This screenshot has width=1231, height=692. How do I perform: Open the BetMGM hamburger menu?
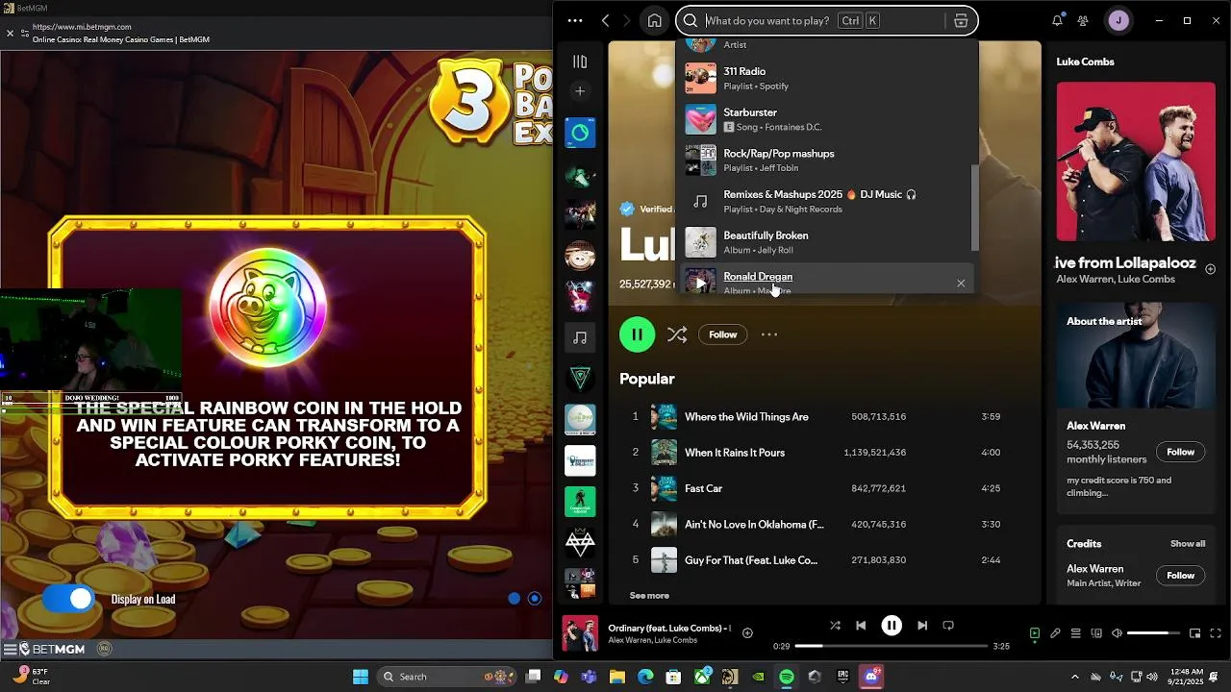11,649
